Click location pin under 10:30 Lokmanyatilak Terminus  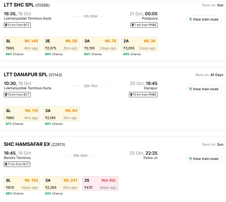pos(6,95)
